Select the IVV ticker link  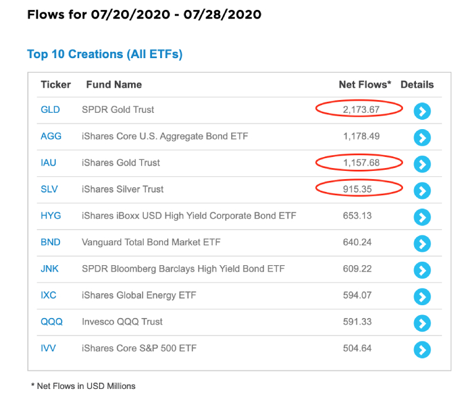(x=49, y=348)
